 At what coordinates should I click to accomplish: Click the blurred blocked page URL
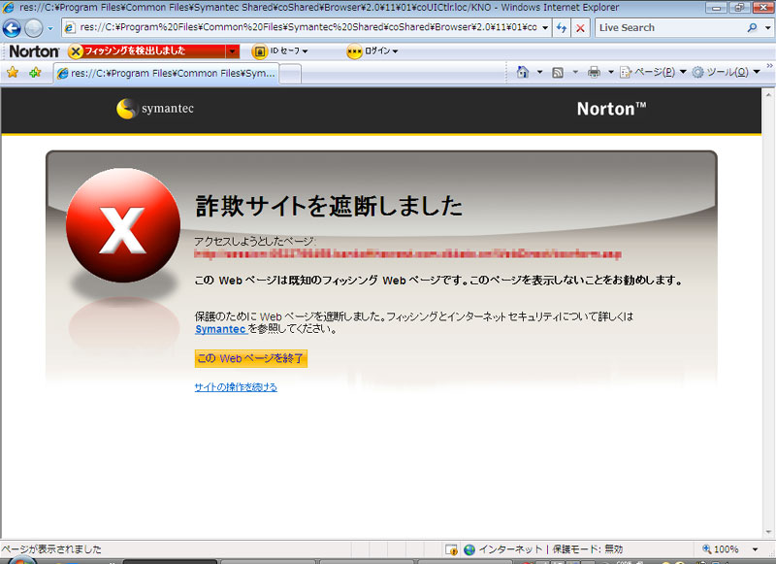[x=407, y=254]
